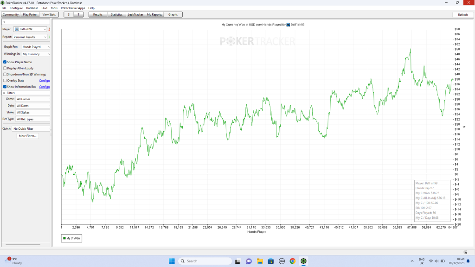Open the Dell app in the taskbar
Viewport: 475px width, 267px height.
tap(281, 261)
